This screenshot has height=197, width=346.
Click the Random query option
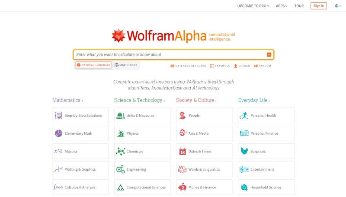coord(262,66)
